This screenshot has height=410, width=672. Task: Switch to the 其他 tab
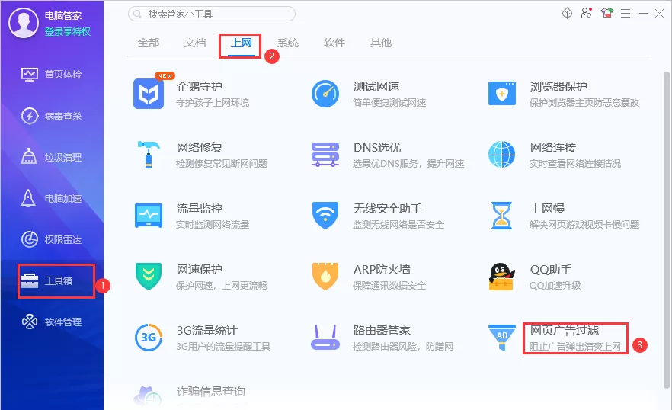click(381, 43)
